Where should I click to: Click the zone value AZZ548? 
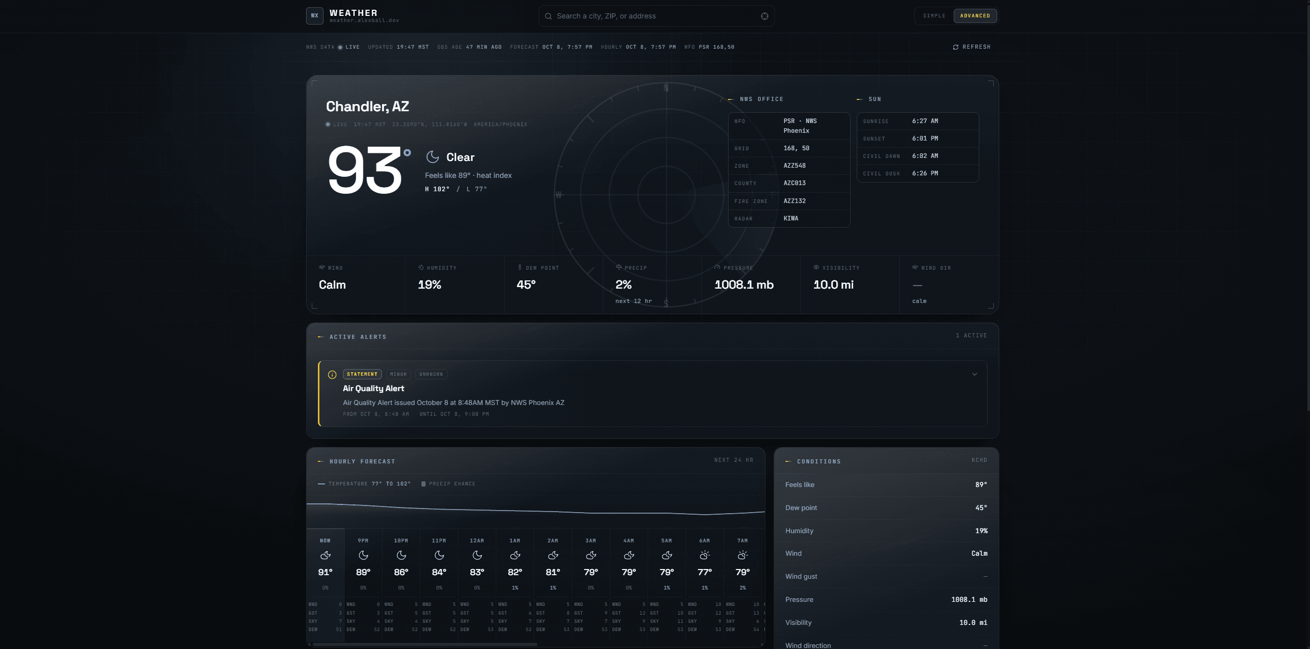coord(795,166)
